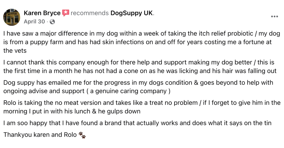Open post options three-dot menu
The height and width of the screenshot is (148, 284).
tap(274, 17)
